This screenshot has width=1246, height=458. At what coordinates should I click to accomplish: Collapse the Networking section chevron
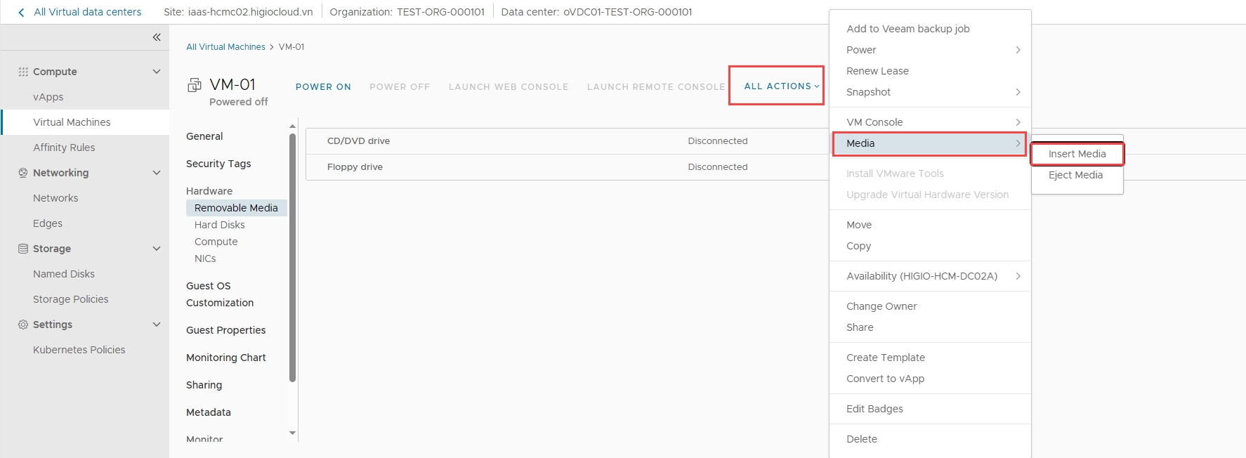(157, 173)
